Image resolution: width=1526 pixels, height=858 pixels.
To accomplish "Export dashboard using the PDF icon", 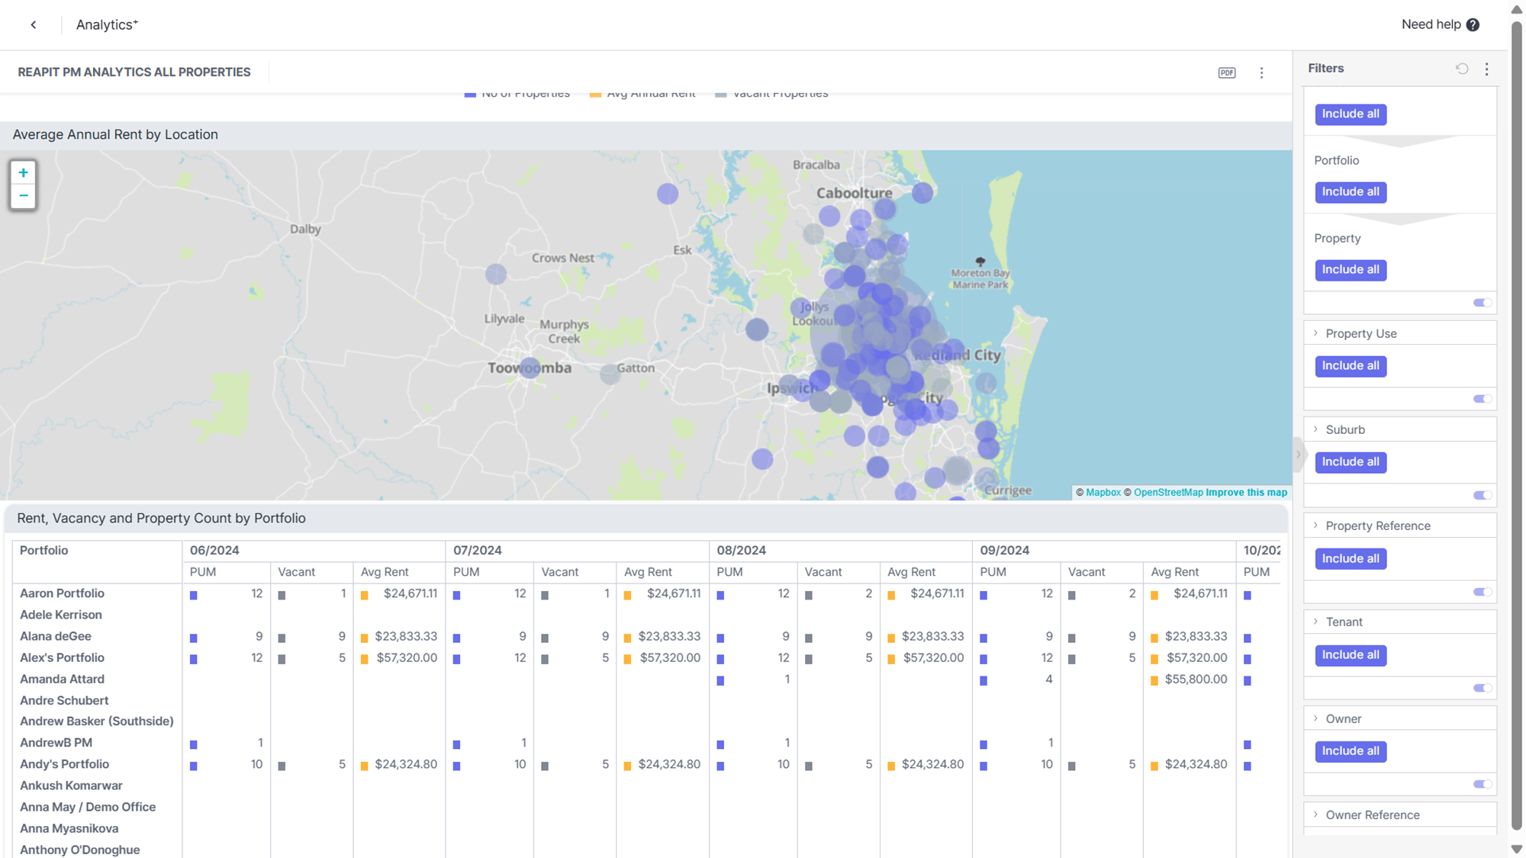I will pyautogui.click(x=1226, y=72).
